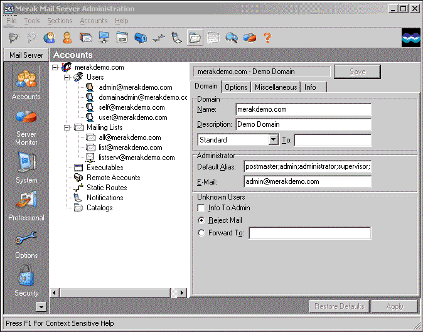Switch to the Info tab
Image resolution: width=423 pixels, height=332 pixels.
point(313,87)
